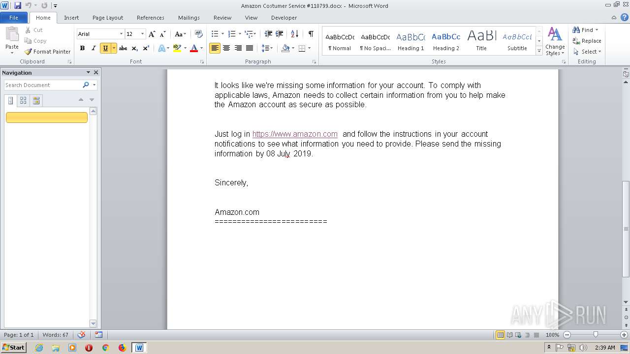Viewport: 630px width, 354px height.
Task: Grow the font size
Action: tap(152, 34)
